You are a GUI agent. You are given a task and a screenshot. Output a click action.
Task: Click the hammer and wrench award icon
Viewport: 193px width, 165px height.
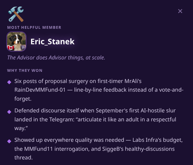pos(16,14)
